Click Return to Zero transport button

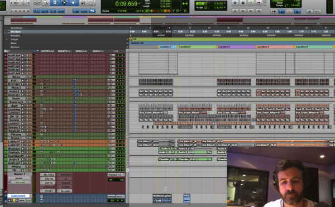point(235,11)
